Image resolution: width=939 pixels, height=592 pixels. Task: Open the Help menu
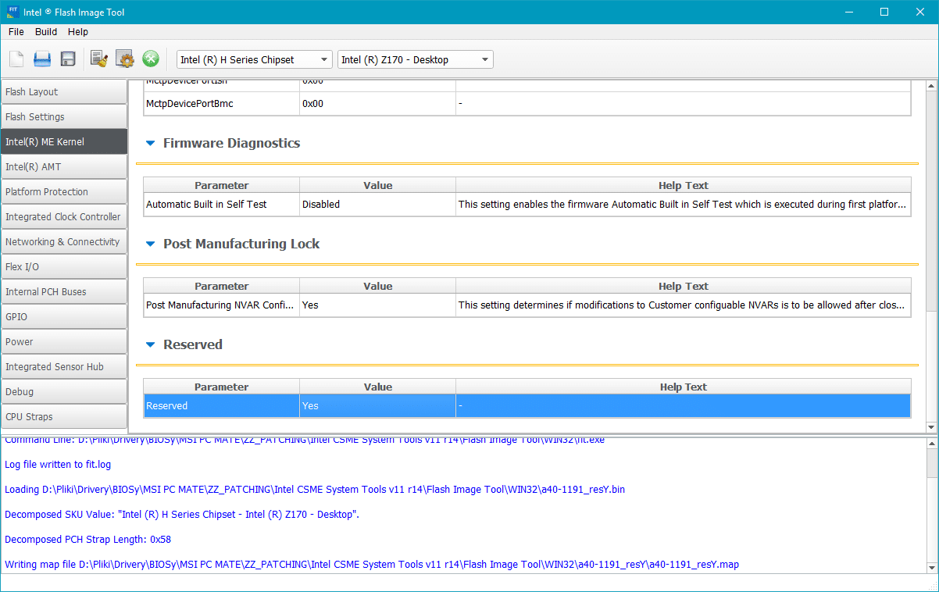[x=78, y=32]
